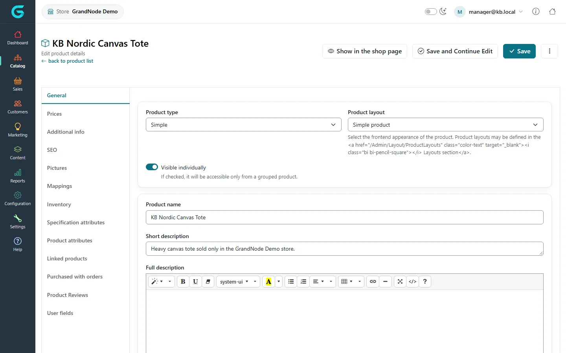Open the Settings wrench in the sidebar
The image size is (566, 353).
18,222
